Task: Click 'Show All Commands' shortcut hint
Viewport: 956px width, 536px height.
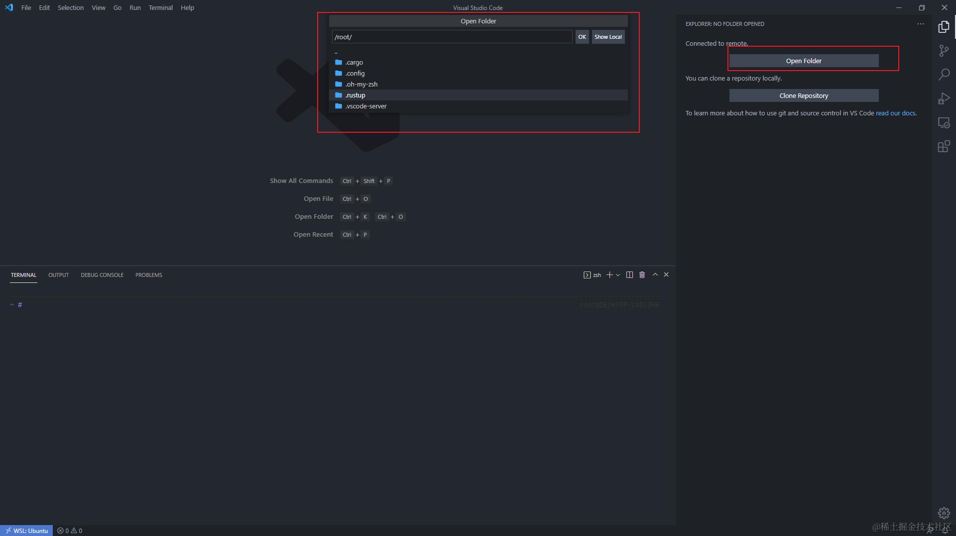Action: (301, 181)
